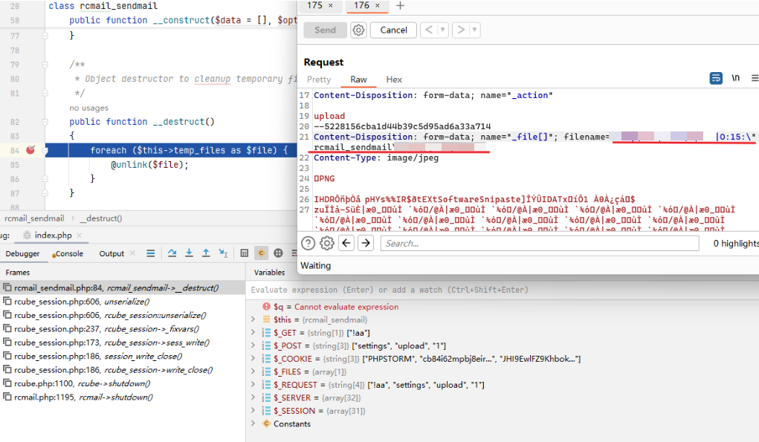This screenshot has width=759, height=442.
Task: Expand the $_POST variable node
Action: (x=253, y=345)
